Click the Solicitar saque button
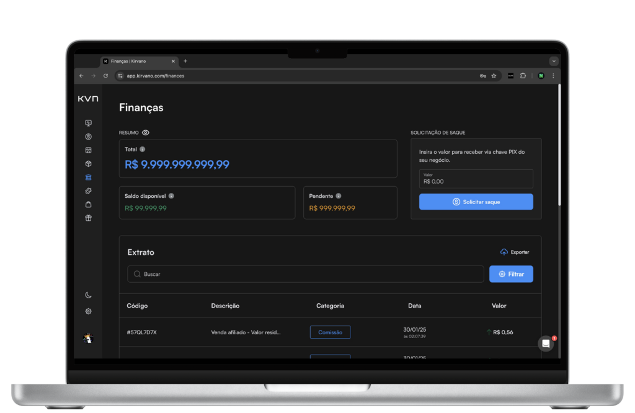This screenshot has height=413, width=635. click(476, 202)
